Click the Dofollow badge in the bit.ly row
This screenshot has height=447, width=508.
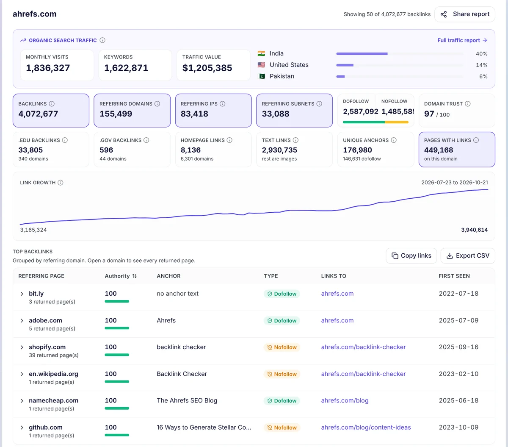(282, 294)
